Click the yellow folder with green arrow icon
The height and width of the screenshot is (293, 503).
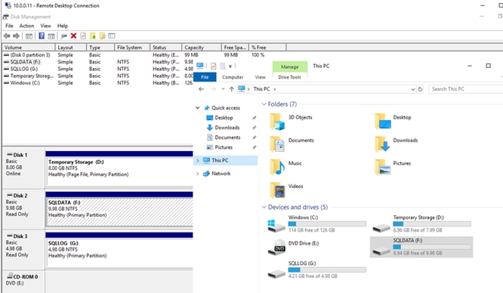[x=93, y=35]
